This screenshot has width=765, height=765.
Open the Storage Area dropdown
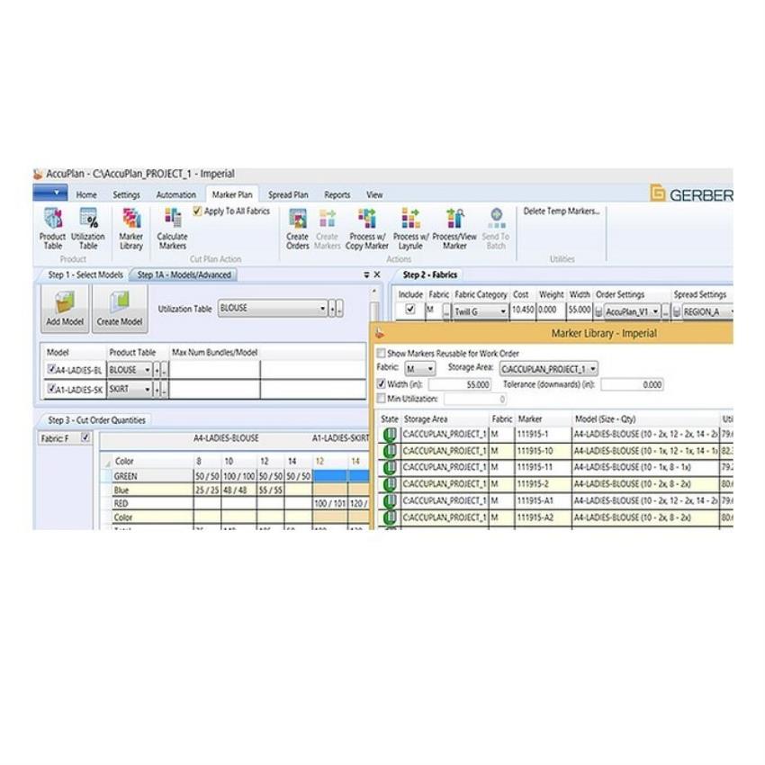point(593,369)
